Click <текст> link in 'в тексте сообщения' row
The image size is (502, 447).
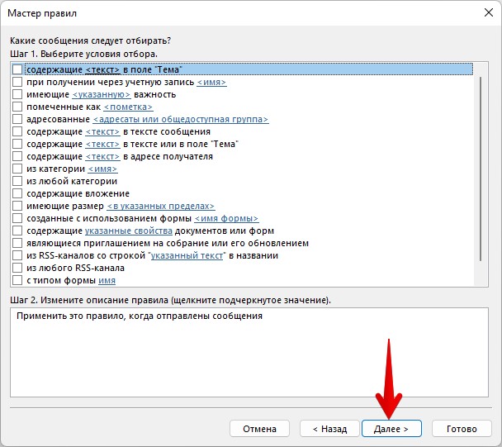[102, 131]
